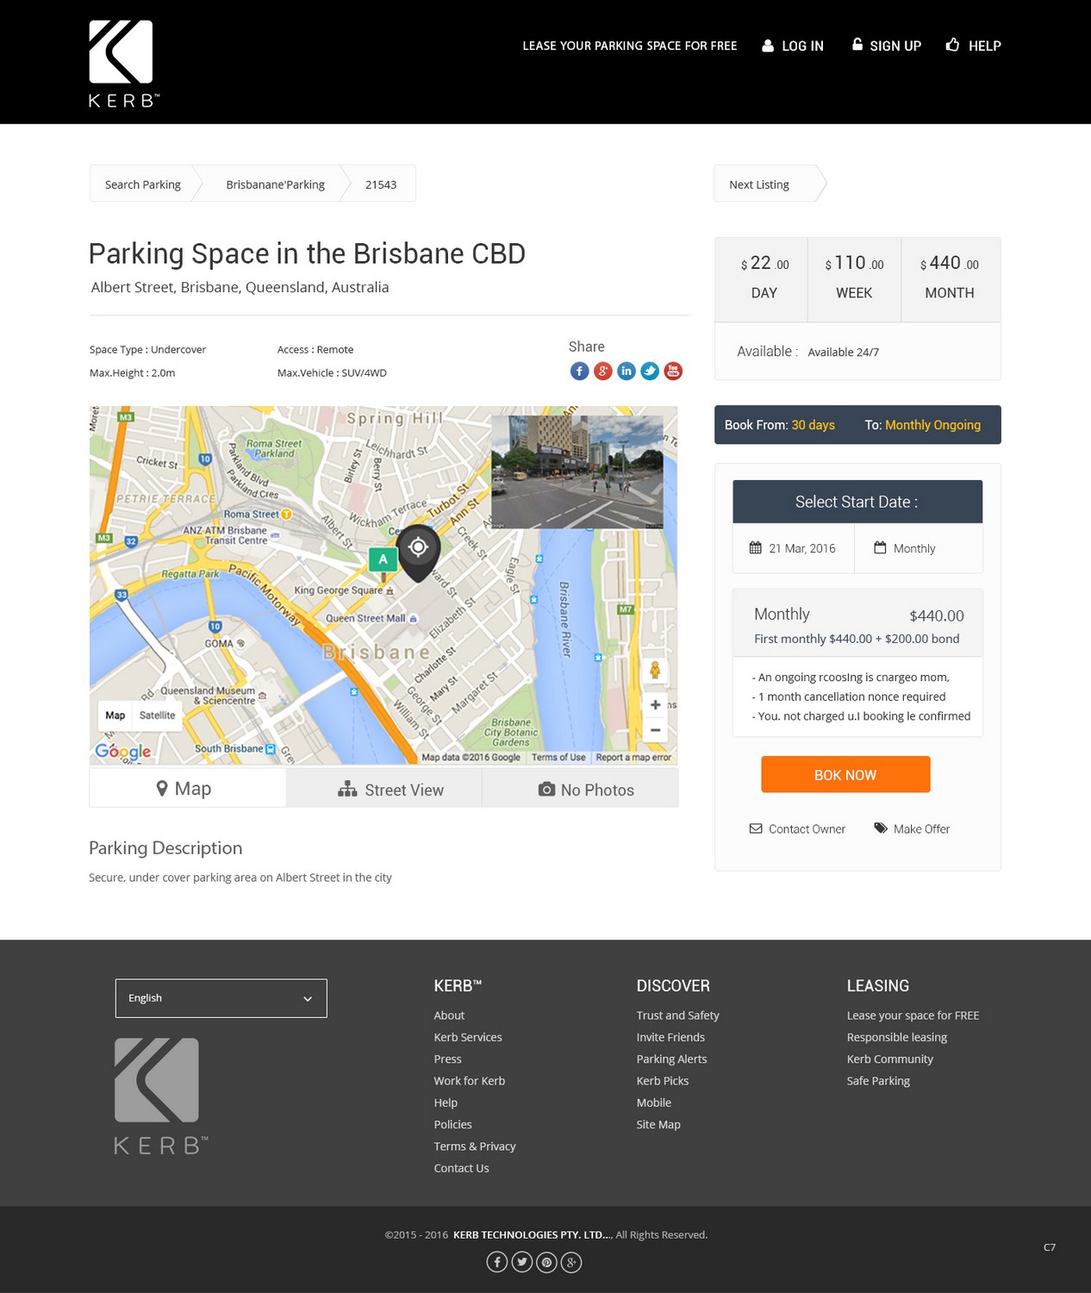The height and width of the screenshot is (1293, 1091).
Task: Zoom out on the map
Action: click(655, 730)
